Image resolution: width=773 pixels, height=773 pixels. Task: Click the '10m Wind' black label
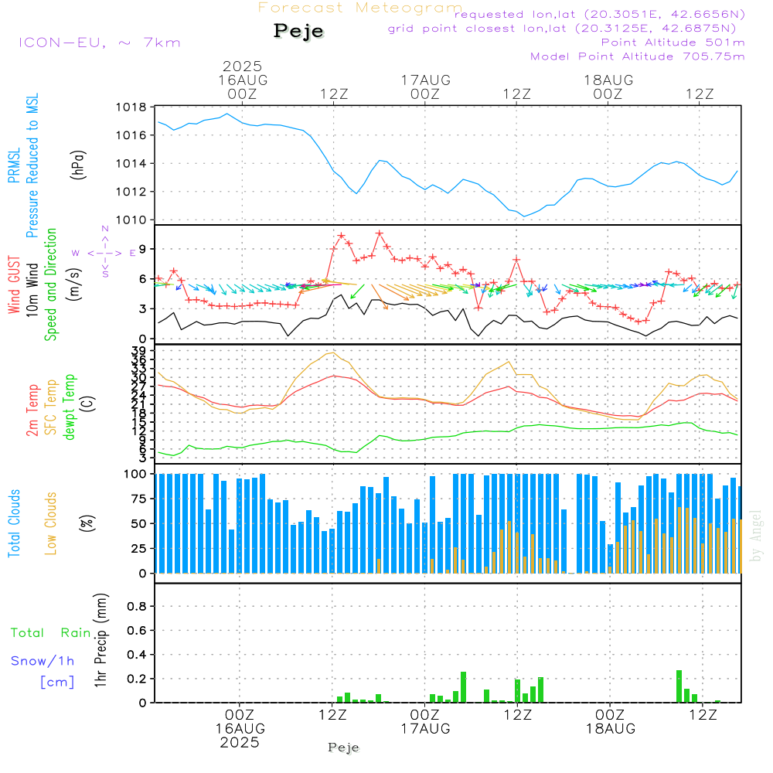pos(32,290)
